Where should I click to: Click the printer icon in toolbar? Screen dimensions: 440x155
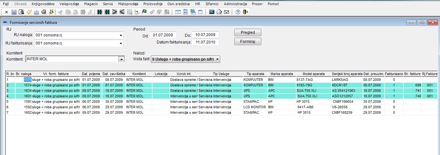pyautogui.click(x=44, y=12)
